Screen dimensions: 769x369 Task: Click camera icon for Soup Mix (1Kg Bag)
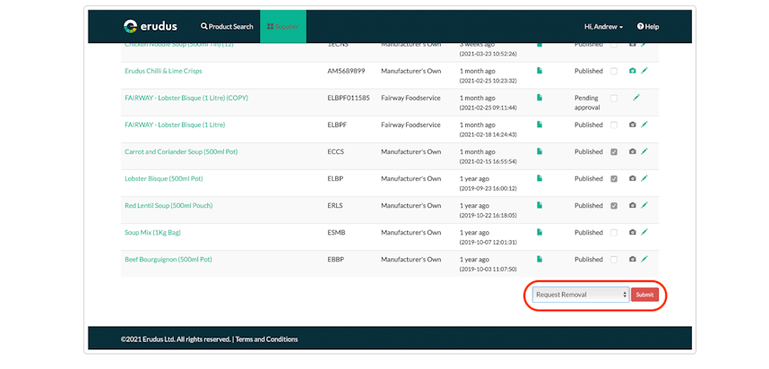click(x=633, y=233)
